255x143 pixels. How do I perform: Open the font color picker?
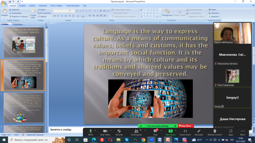[x=84, y=16]
